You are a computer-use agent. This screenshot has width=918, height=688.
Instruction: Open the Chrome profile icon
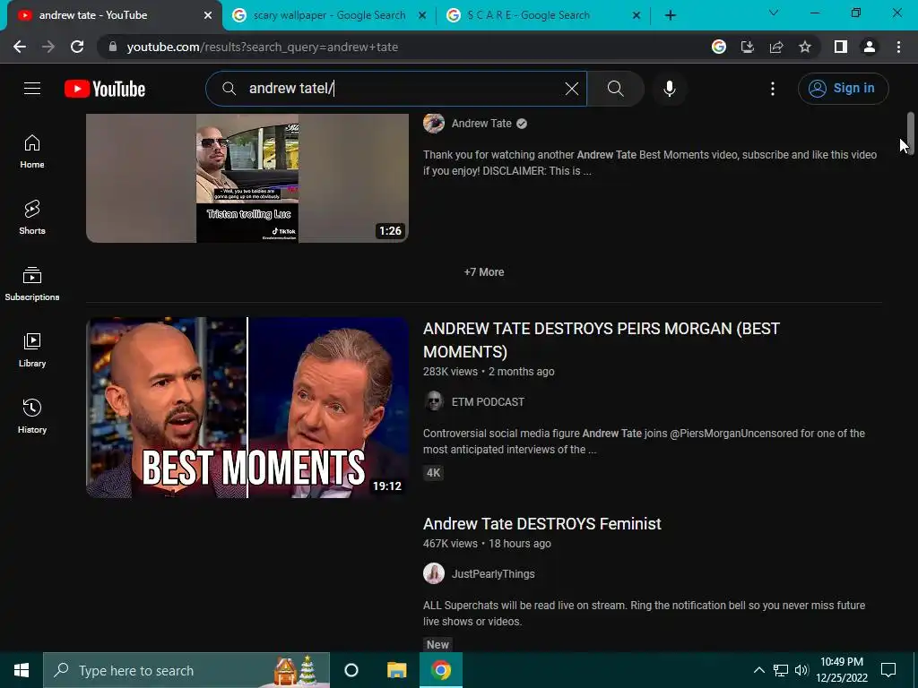tap(870, 47)
